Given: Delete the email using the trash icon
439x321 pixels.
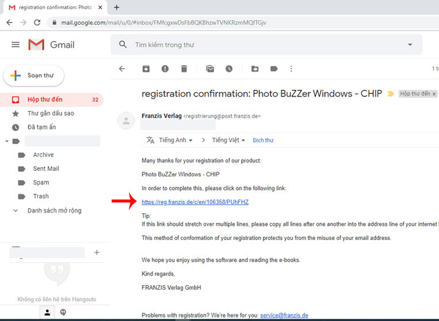Looking at the screenshot, I should point(184,69).
